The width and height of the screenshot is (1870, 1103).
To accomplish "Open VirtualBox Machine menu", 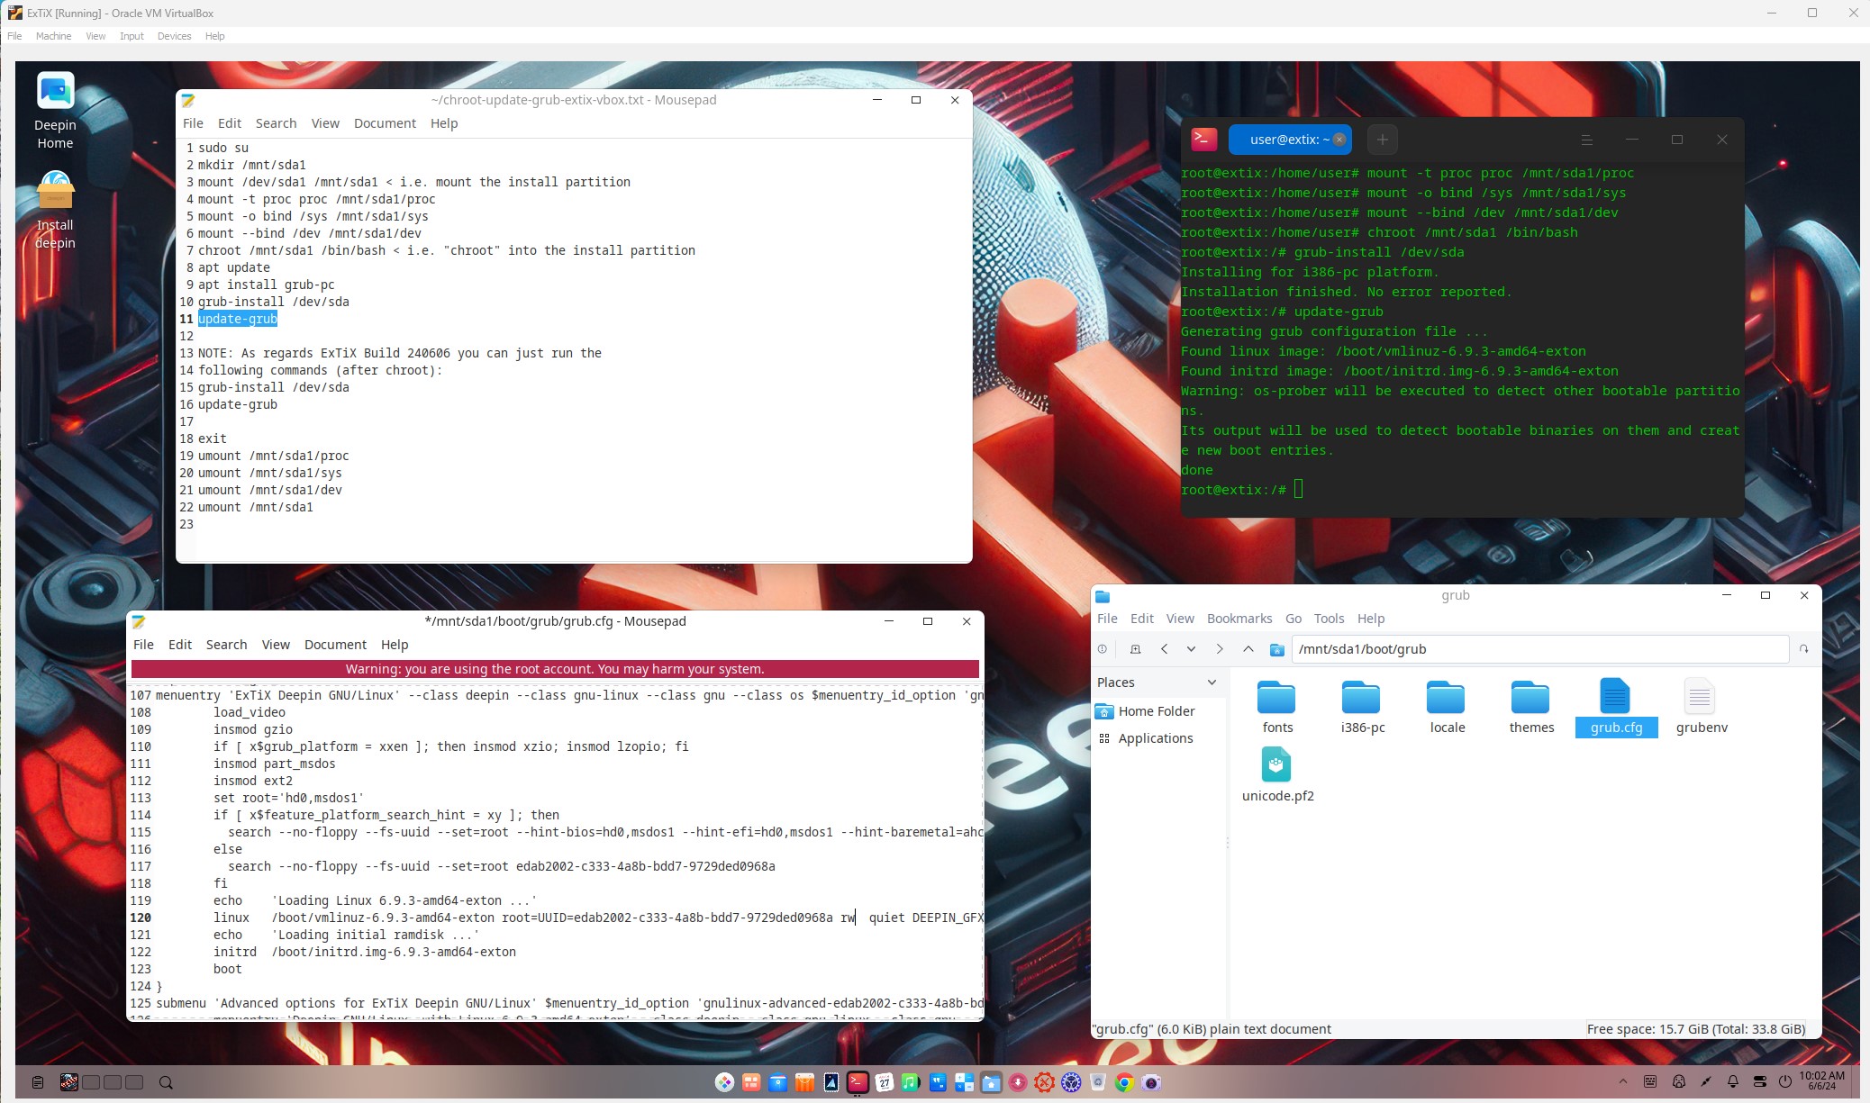I will click(x=53, y=36).
